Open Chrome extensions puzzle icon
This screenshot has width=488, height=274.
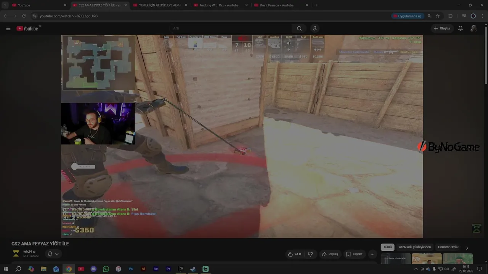[450, 16]
